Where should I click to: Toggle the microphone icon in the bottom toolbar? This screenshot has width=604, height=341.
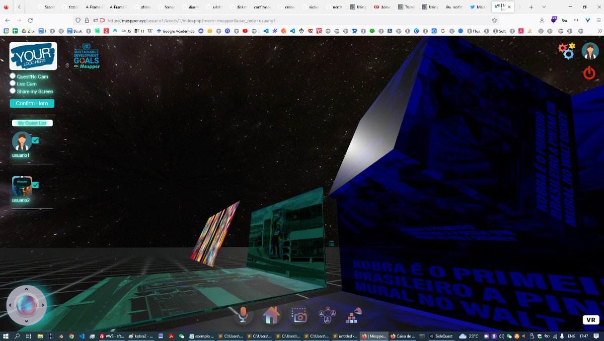point(243,315)
